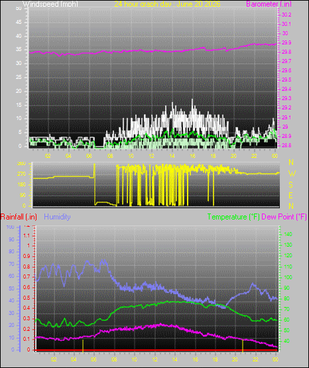309x368 pixels.
Task: Click rainfall axis value 0.6
Action: 27,288
